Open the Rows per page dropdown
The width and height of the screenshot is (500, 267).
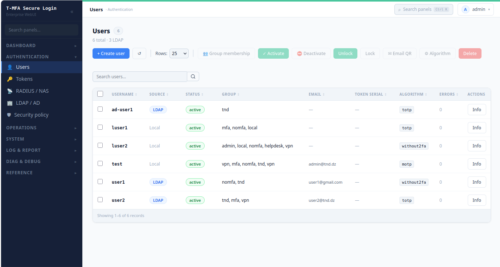[x=179, y=53]
